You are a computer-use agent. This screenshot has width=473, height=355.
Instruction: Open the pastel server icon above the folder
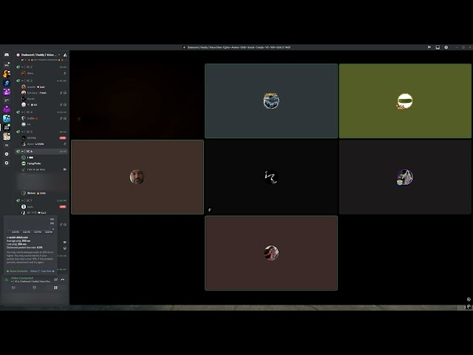click(x=7, y=136)
